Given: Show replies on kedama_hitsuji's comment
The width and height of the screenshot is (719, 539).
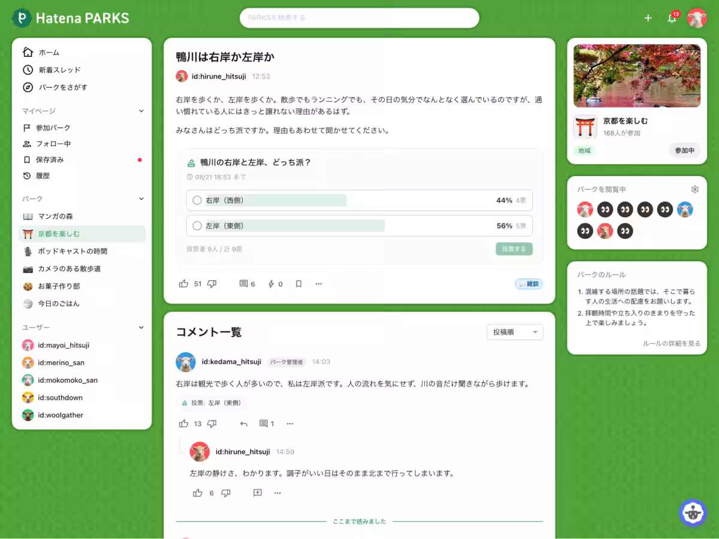Looking at the screenshot, I should 266,423.
